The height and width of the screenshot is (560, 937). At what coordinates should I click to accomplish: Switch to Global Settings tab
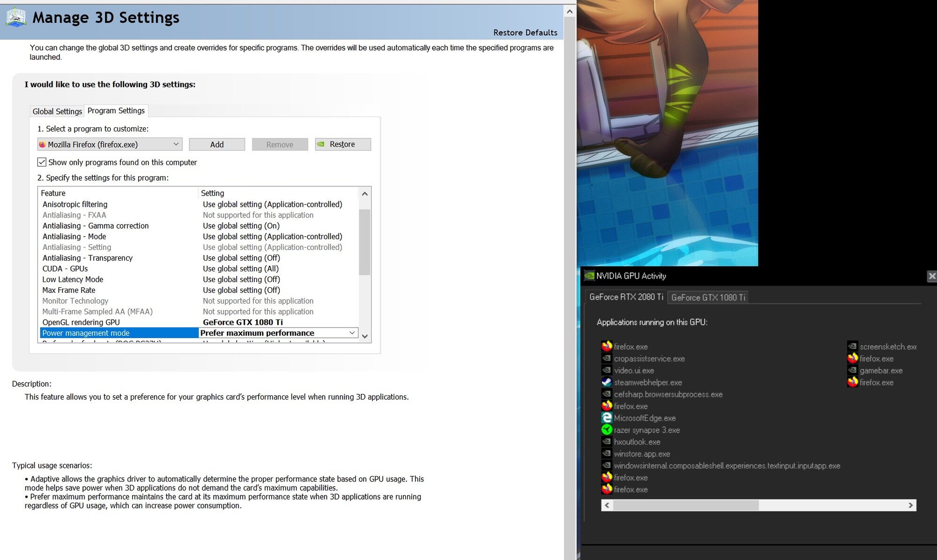click(x=57, y=111)
